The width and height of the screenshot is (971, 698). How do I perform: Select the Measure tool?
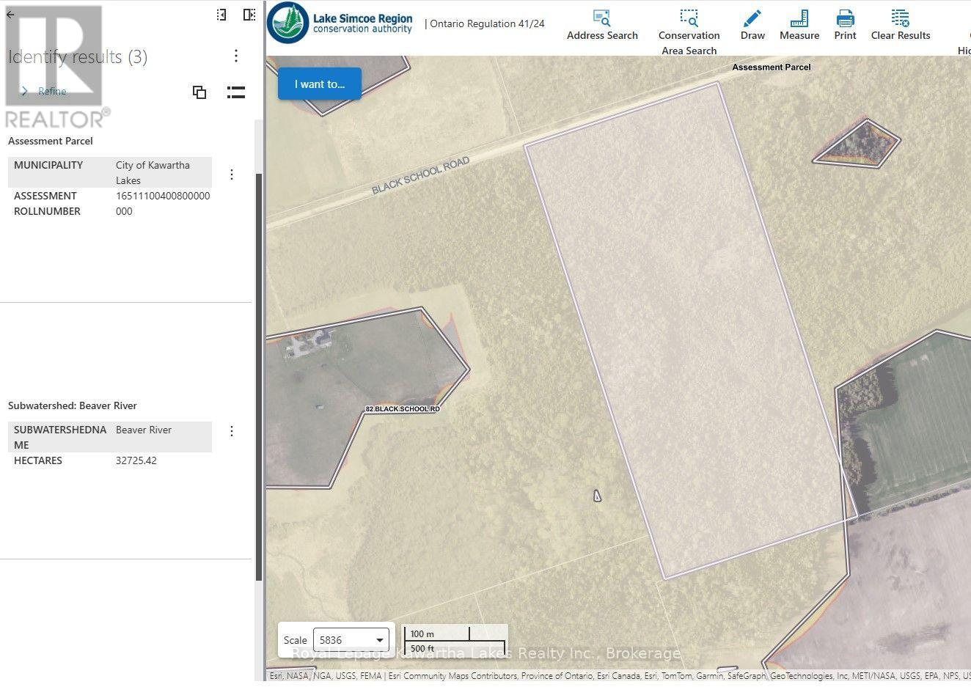[x=799, y=25]
